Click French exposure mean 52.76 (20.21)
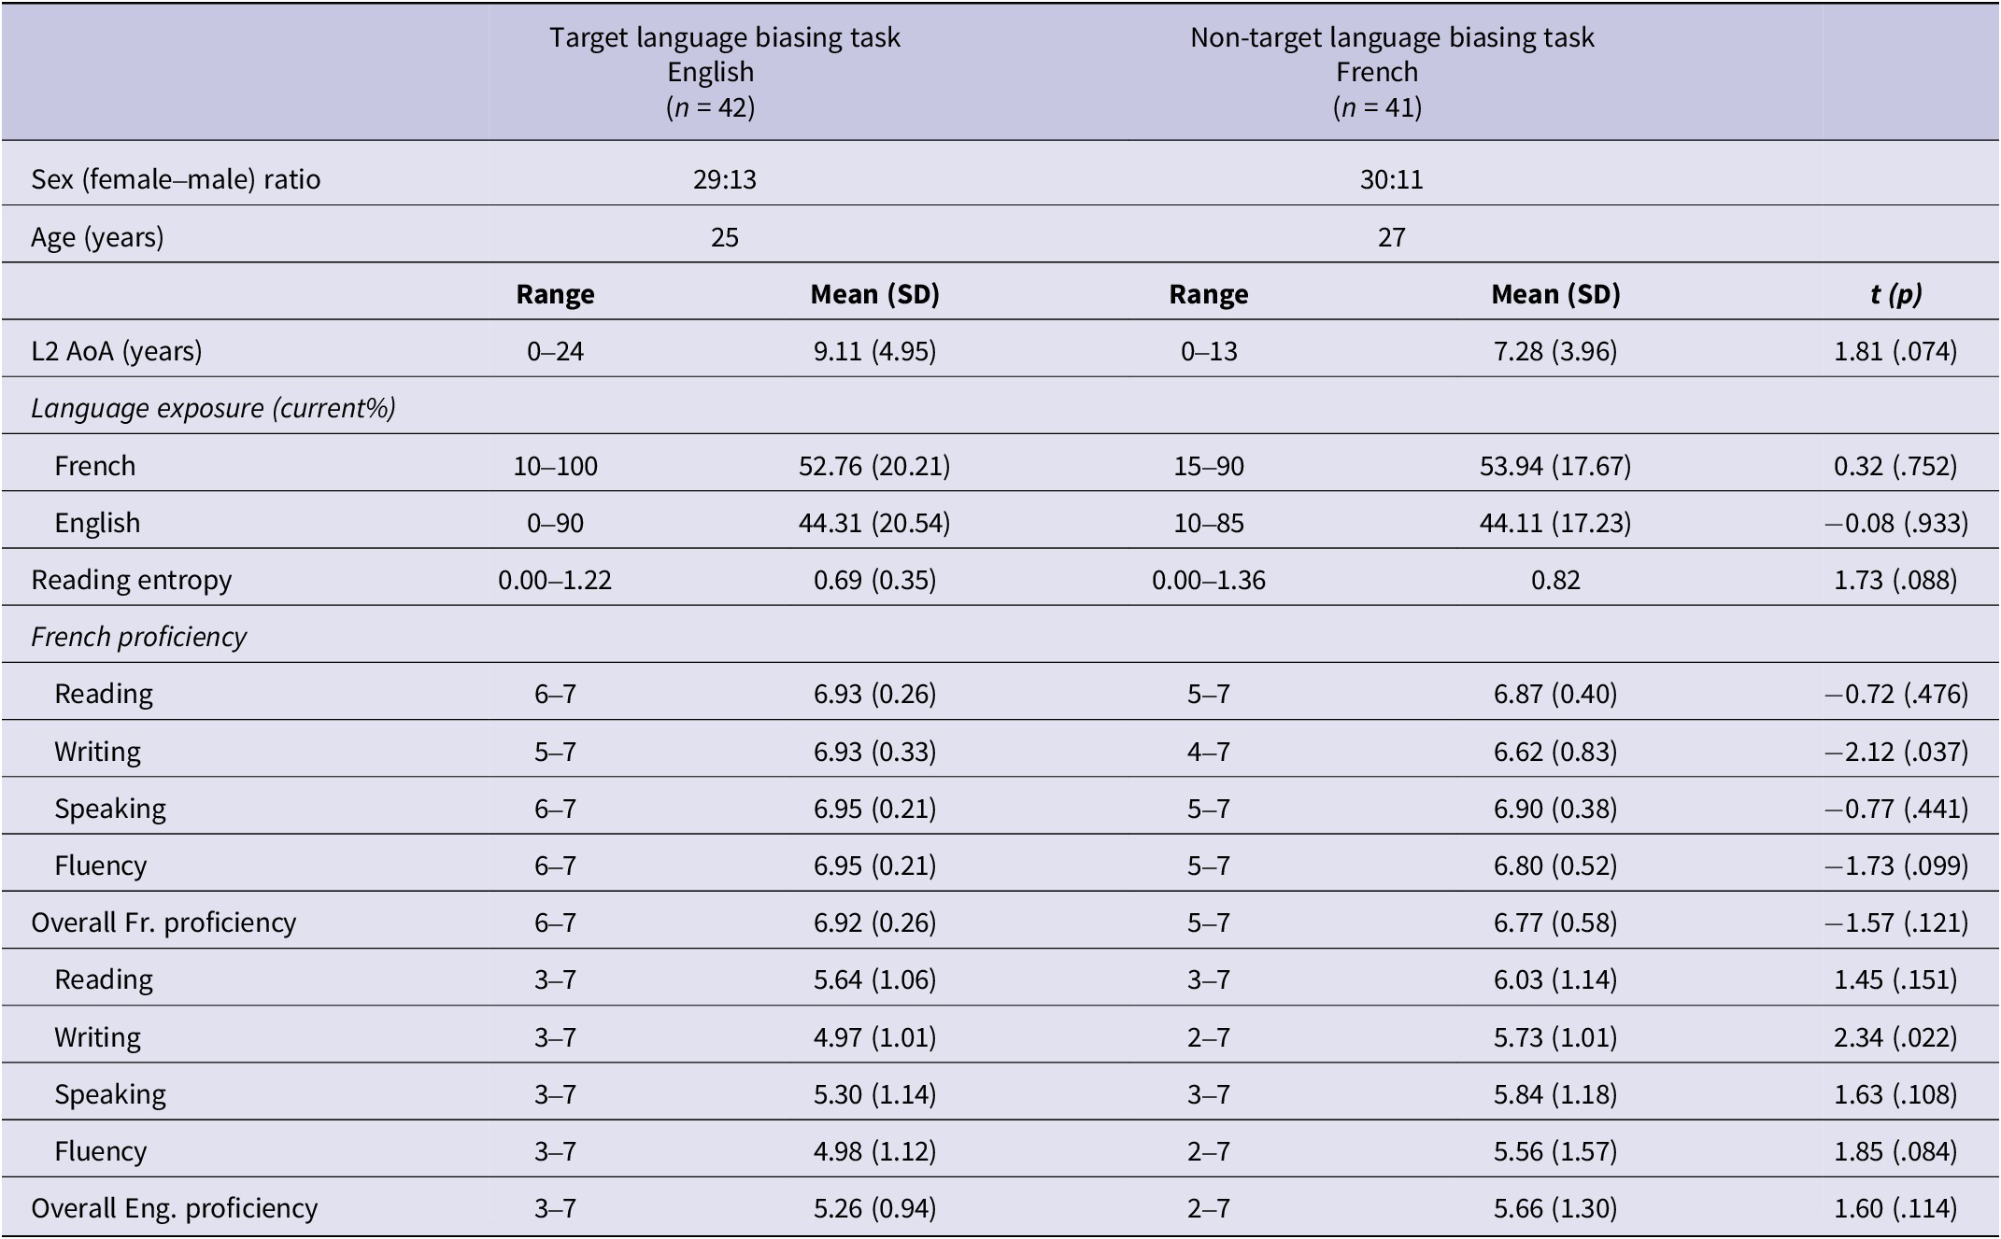This screenshot has width=2001, height=1239. tap(874, 466)
